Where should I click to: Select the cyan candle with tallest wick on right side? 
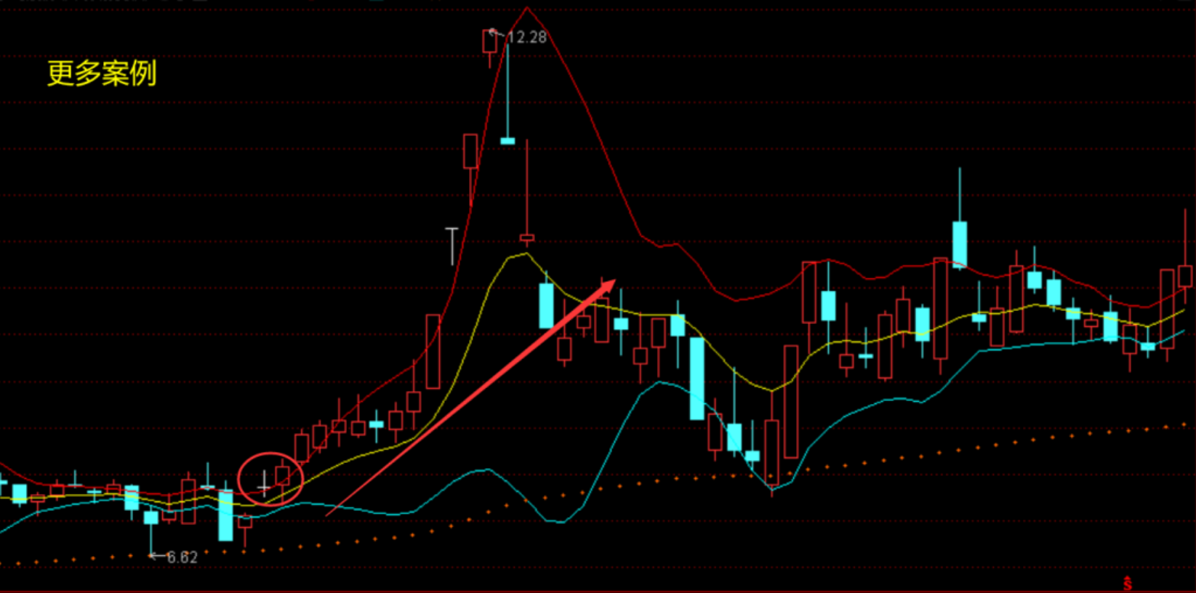point(960,245)
